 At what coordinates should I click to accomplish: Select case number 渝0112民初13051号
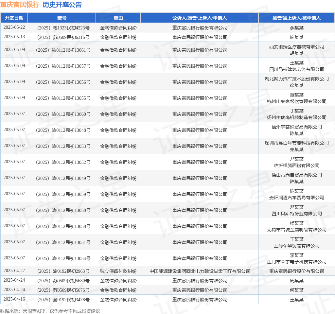[x=63, y=242]
